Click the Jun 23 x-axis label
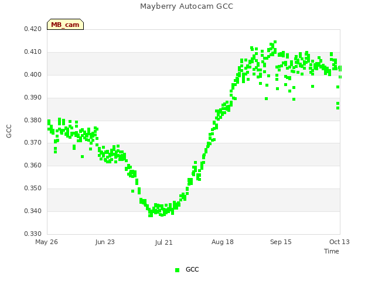Screen dimensions: 375x281 [105, 242]
